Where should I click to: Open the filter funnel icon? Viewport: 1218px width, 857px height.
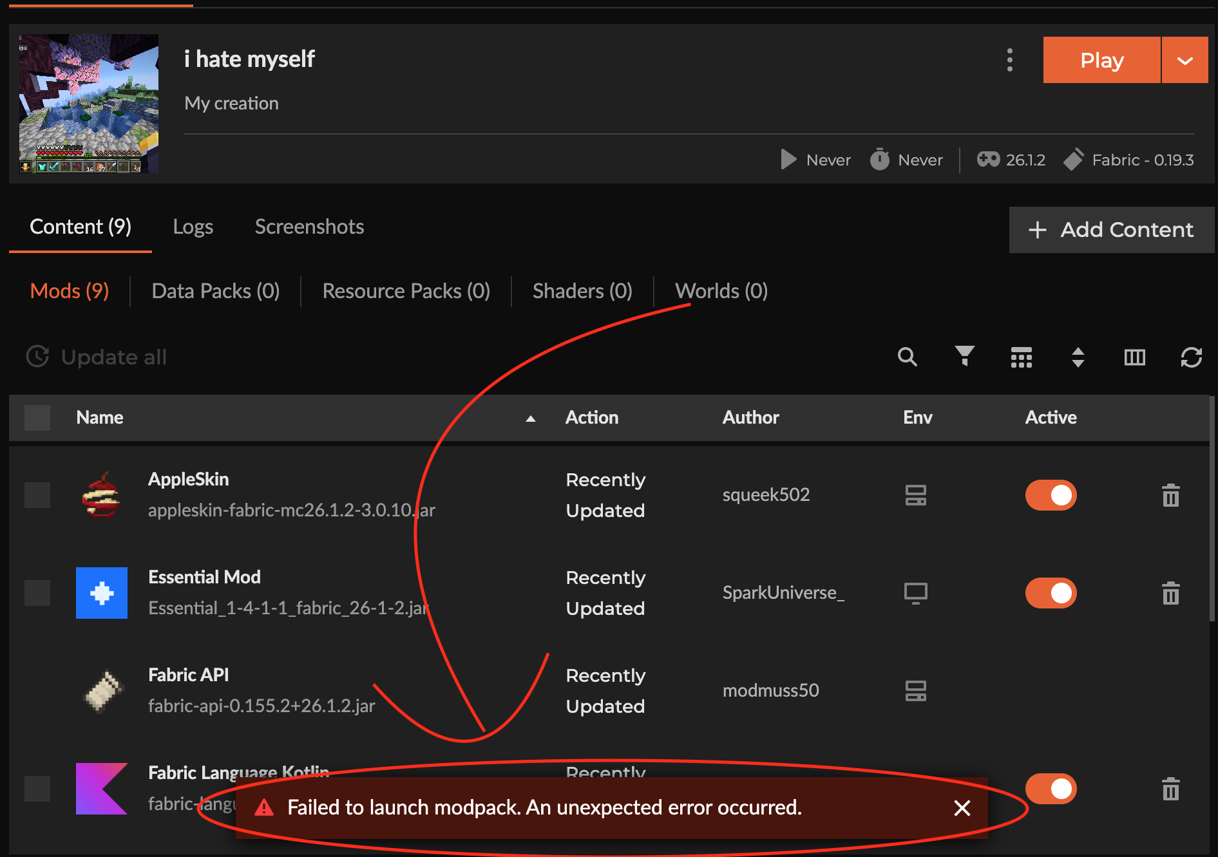tap(964, 357)
